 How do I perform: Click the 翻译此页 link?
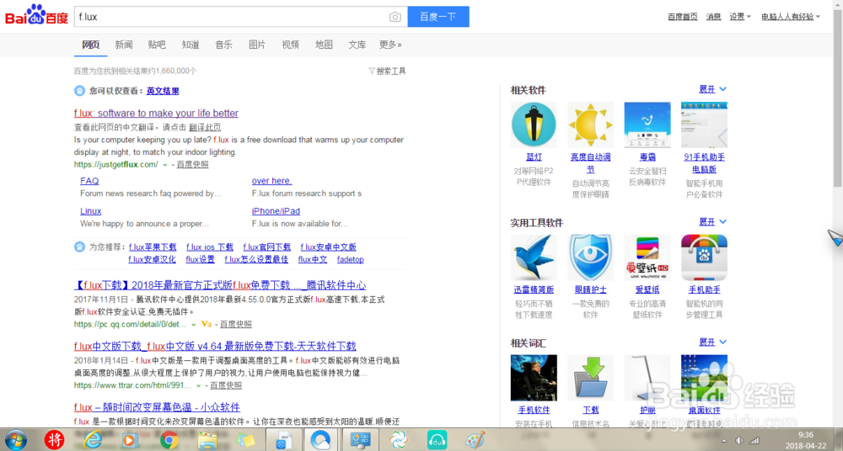205,127
